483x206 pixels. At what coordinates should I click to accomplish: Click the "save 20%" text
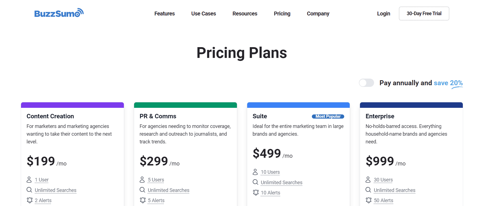point(448,83)
